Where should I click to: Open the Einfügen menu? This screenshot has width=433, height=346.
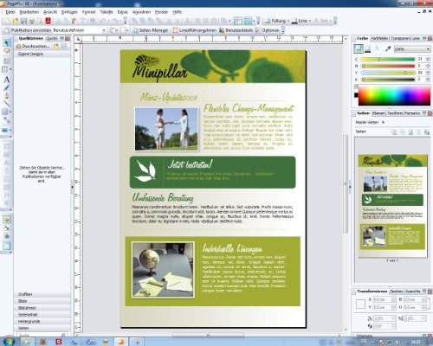(69, 12)
